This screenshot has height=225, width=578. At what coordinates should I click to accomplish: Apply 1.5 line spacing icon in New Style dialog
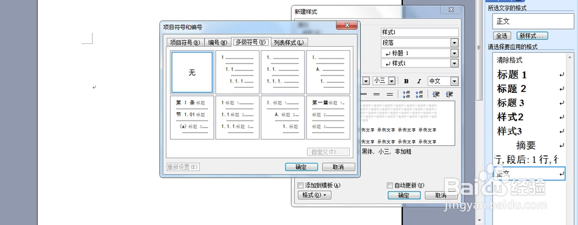376,95
